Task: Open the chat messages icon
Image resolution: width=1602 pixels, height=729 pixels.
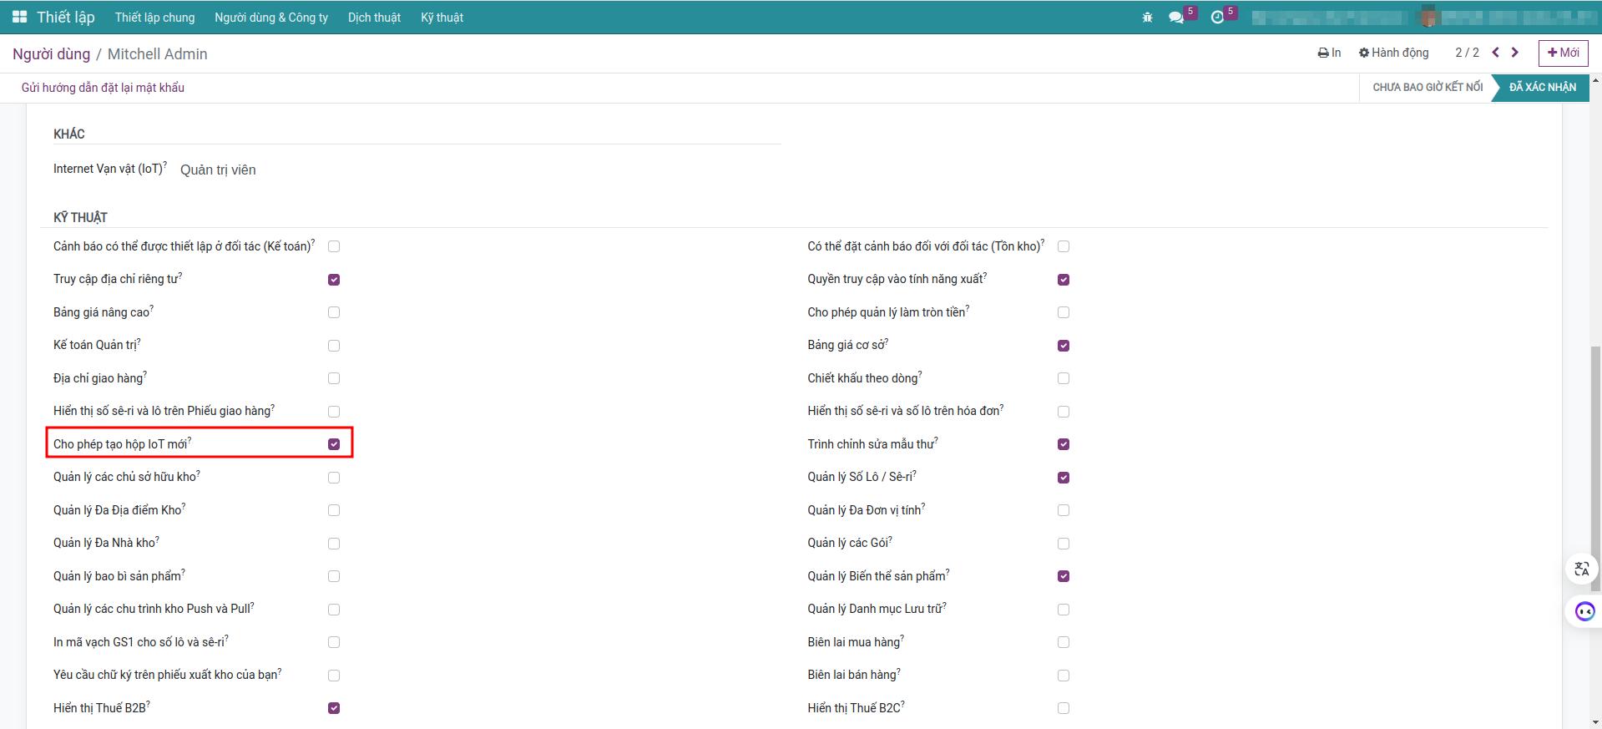Action: click(1176, 18)
